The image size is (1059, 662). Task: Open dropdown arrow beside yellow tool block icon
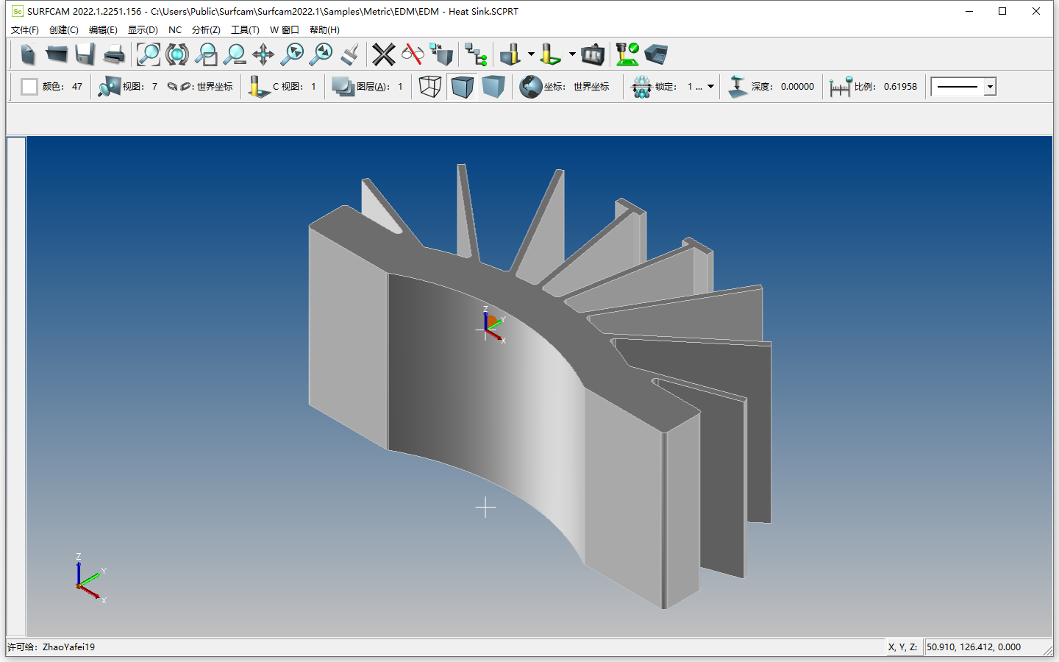pyautogui.click(x=531, y=54)
